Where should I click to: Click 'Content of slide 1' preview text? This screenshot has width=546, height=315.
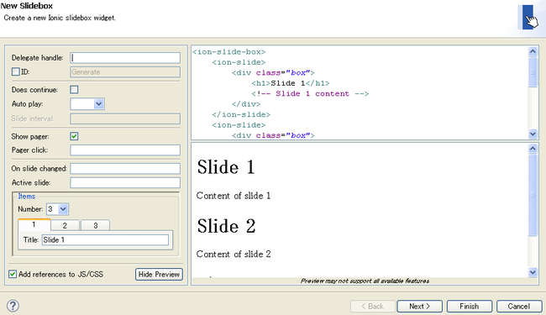point(234,196)
